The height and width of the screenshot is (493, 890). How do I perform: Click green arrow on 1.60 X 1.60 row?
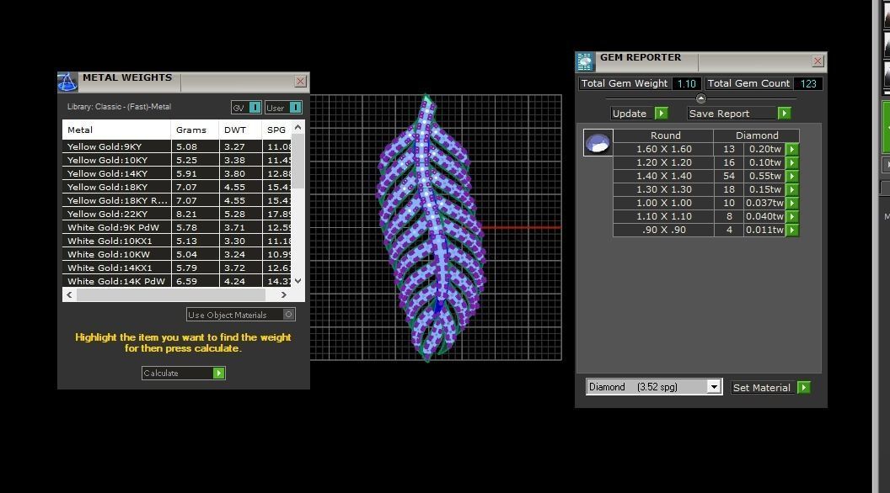click(792, 149)
